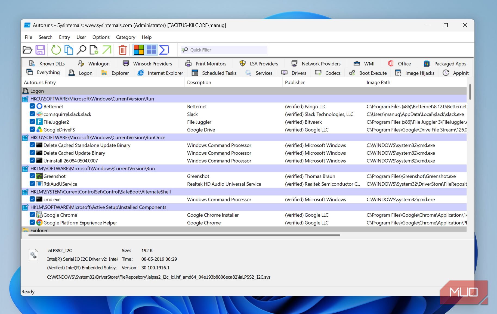
Task: Disable GoogleDriveFS startup checkbox
Action: click(x=32, y=129)
